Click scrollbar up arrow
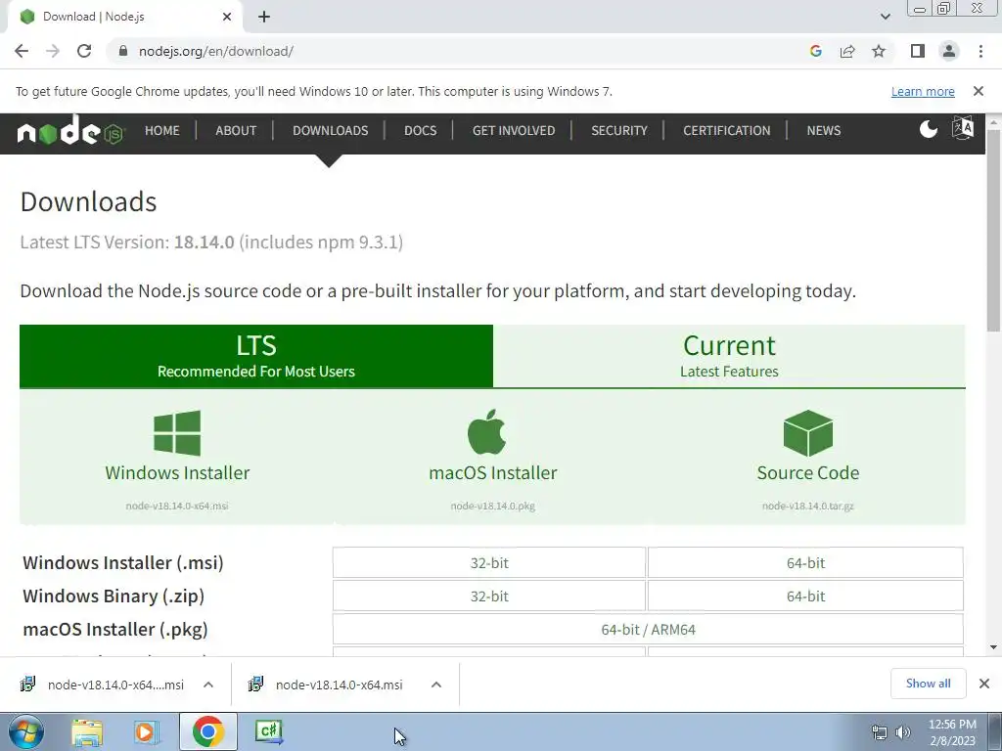Screen dimensions: 1002x751 click(x=994, y=120)
